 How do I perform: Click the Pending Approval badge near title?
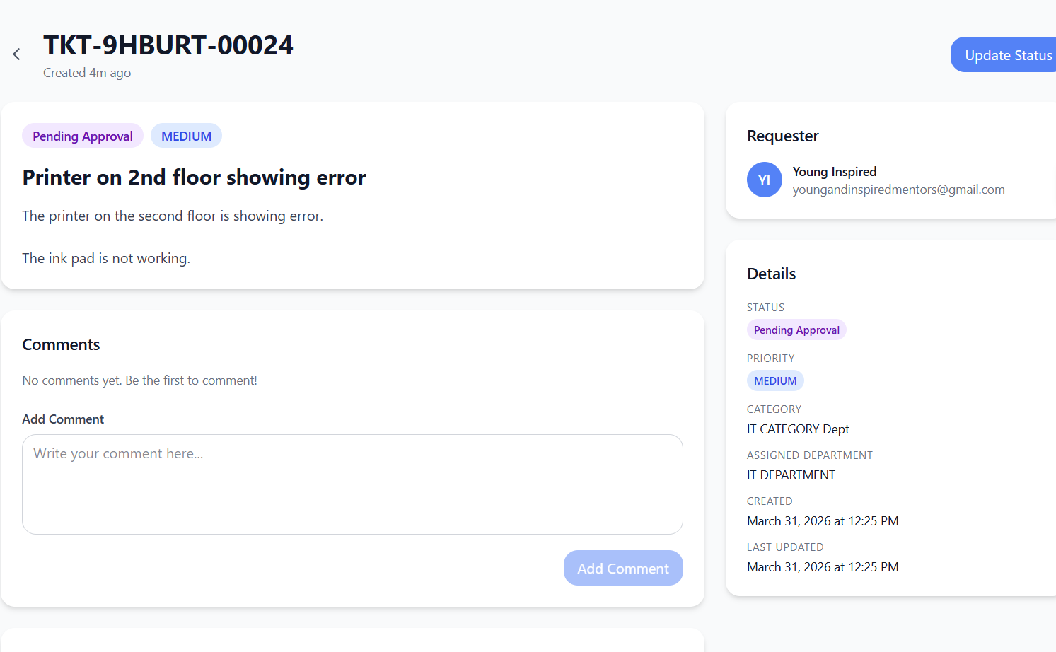(x=83, y=136)
